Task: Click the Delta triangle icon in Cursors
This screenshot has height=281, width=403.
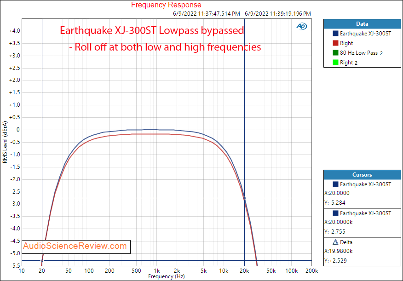Action: 335,242
